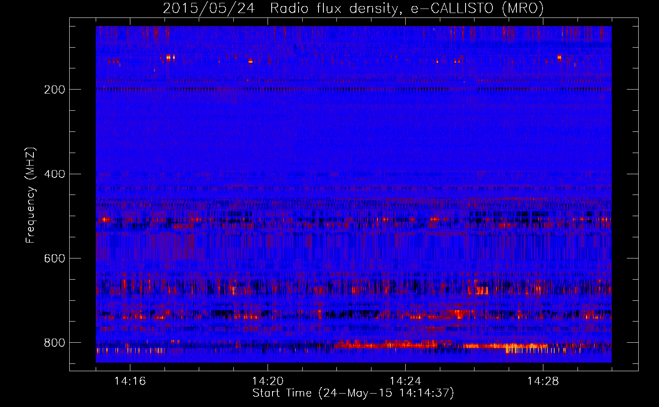This screenshot has width=659, height=407.
Task: Click the 14:20 time tick label
Action: [268, 381]
